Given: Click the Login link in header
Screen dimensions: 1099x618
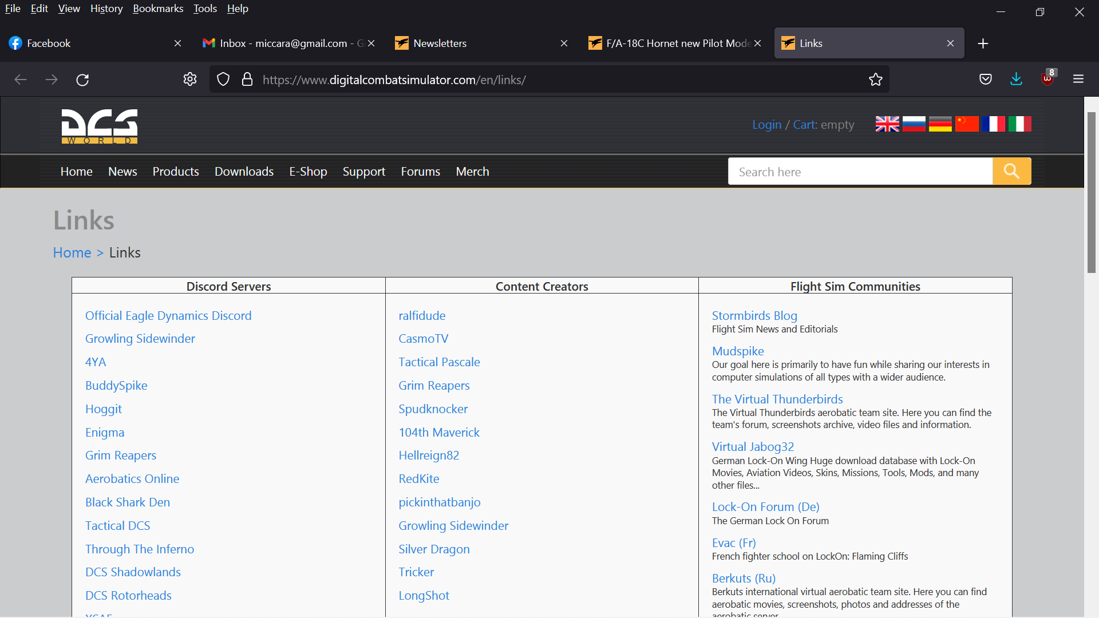Looking at the screenshot, I should (x=766, y=125).
